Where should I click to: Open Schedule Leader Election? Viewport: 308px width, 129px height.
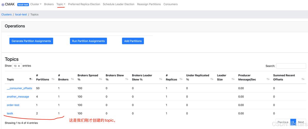tap(119, 4)
